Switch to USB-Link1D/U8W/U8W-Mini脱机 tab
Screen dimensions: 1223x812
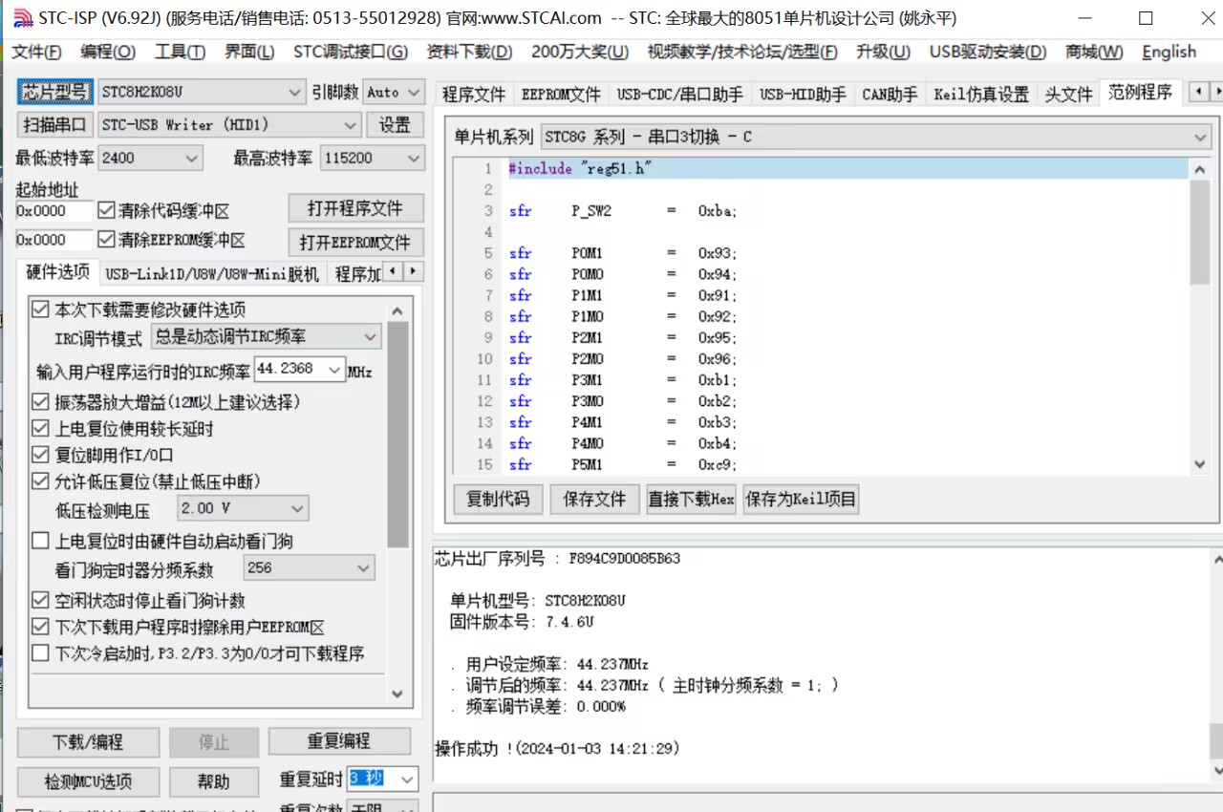211,274
